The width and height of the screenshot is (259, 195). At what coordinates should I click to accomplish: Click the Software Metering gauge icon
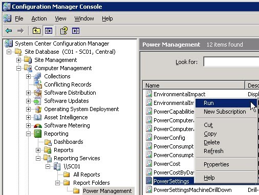tap(38, 126)
